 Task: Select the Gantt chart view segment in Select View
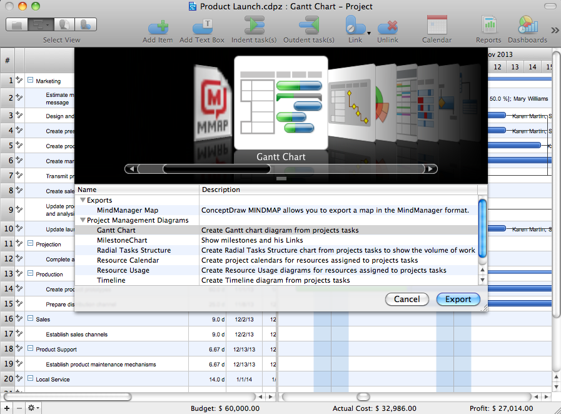point(41,24)
